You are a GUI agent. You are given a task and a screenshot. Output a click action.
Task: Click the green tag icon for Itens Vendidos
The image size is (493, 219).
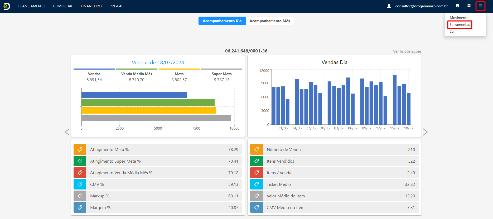pyautogui.click(x=257, y=161)
